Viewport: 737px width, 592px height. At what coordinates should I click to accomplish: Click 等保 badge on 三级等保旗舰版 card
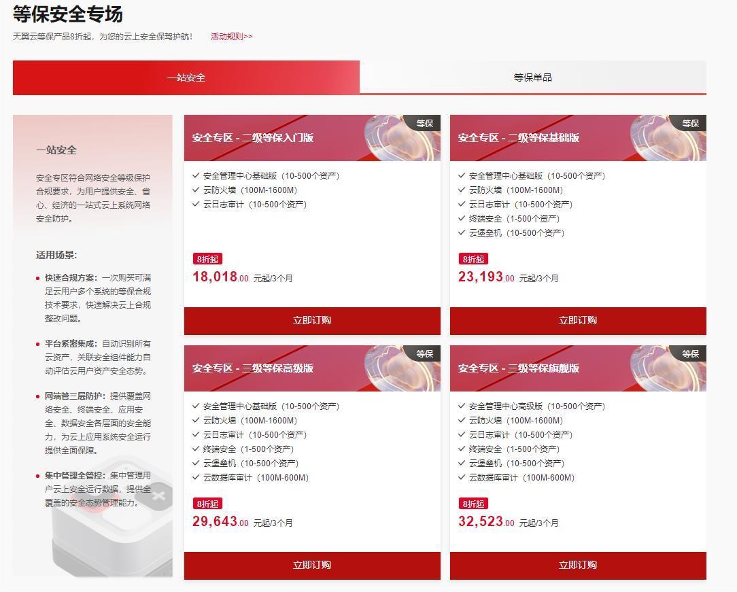pyautogui.click(x=690, y=353)
